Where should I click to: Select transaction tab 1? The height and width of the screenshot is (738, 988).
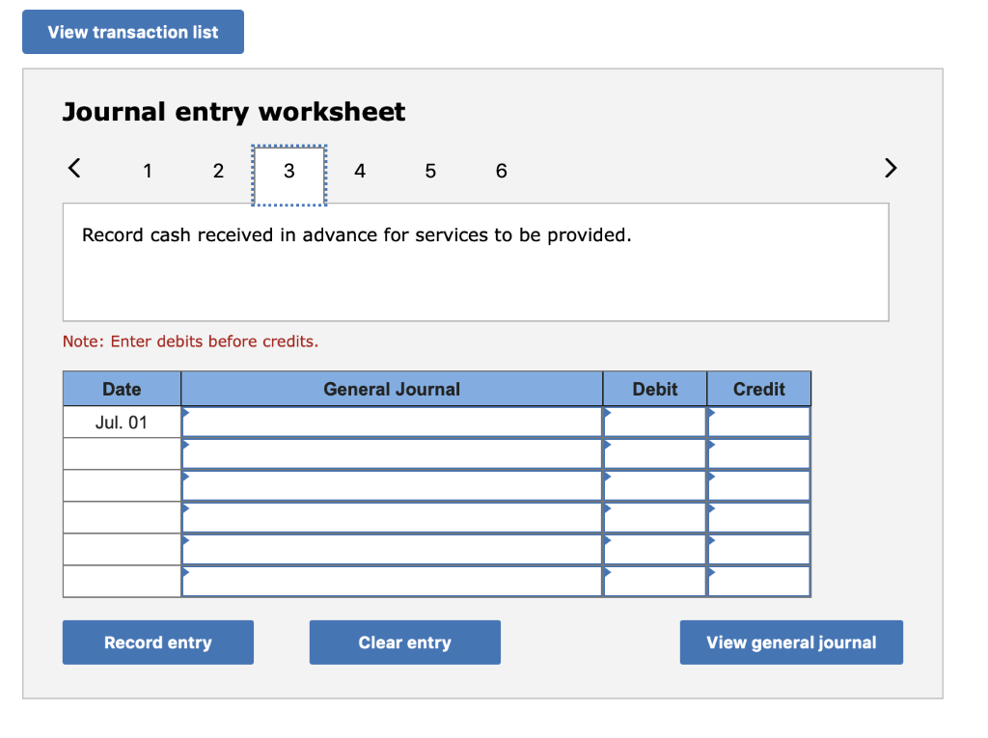(x=148, y=171)
